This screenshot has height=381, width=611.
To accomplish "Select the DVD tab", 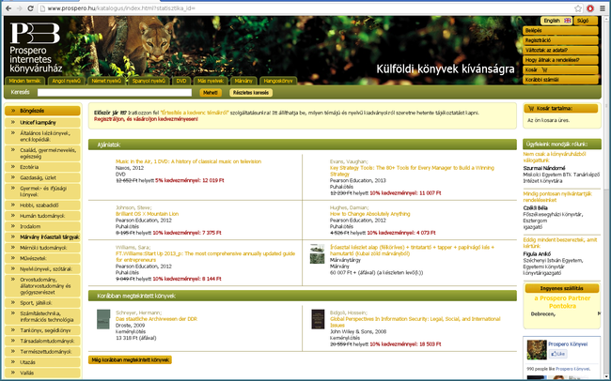I will 181,81.
